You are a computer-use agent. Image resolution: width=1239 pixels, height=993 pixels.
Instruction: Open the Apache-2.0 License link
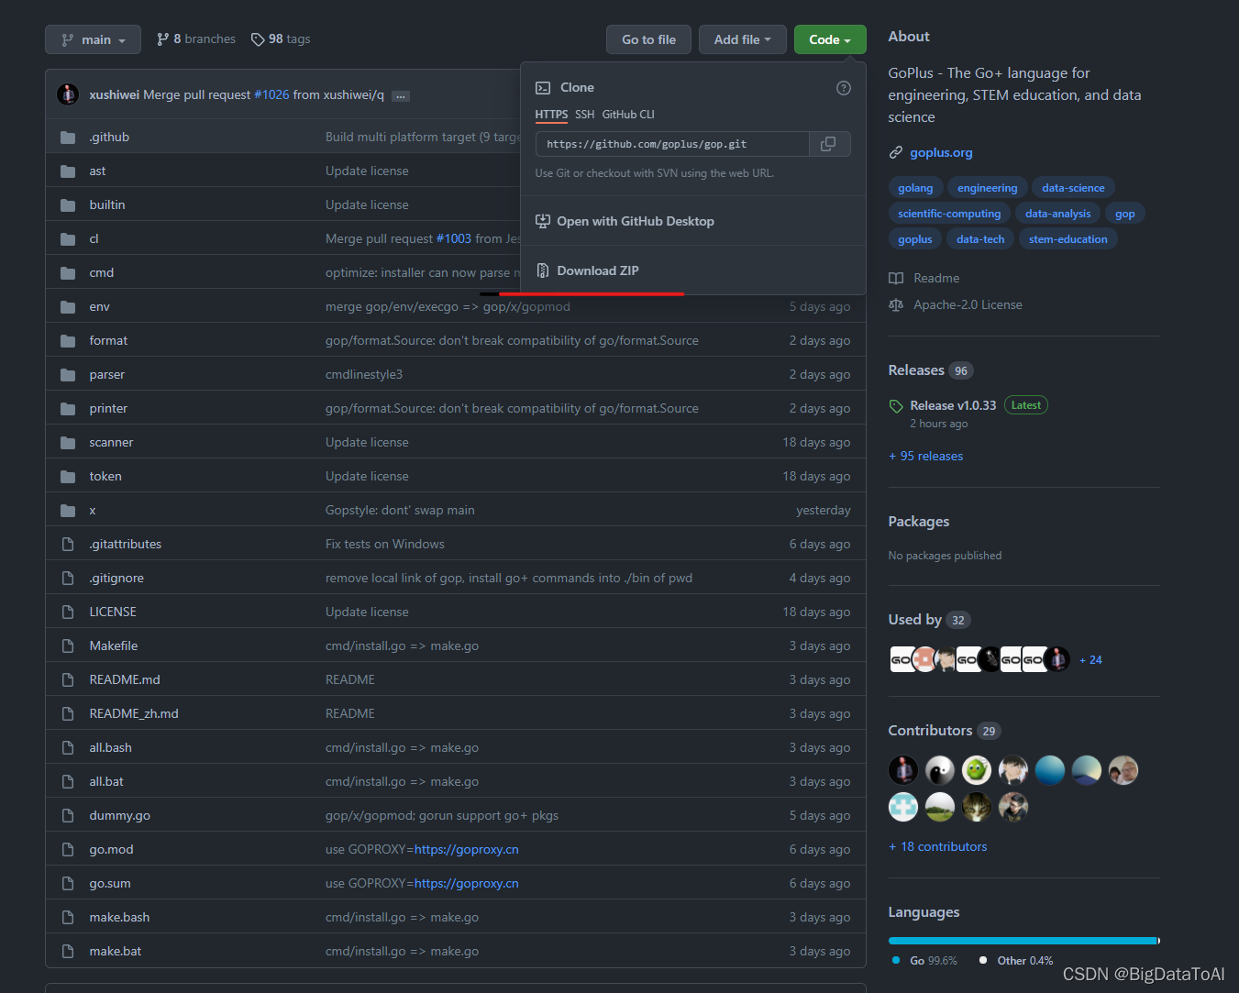(x=968, y=304)
